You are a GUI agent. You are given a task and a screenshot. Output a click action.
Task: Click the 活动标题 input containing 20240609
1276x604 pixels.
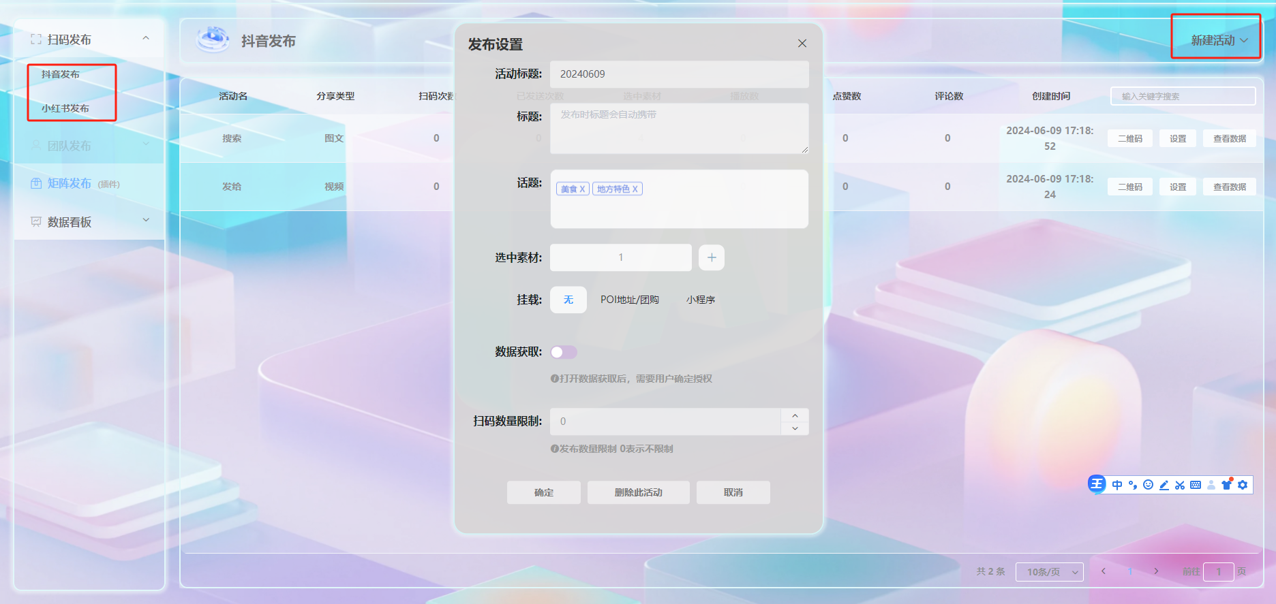pos(680,74)
